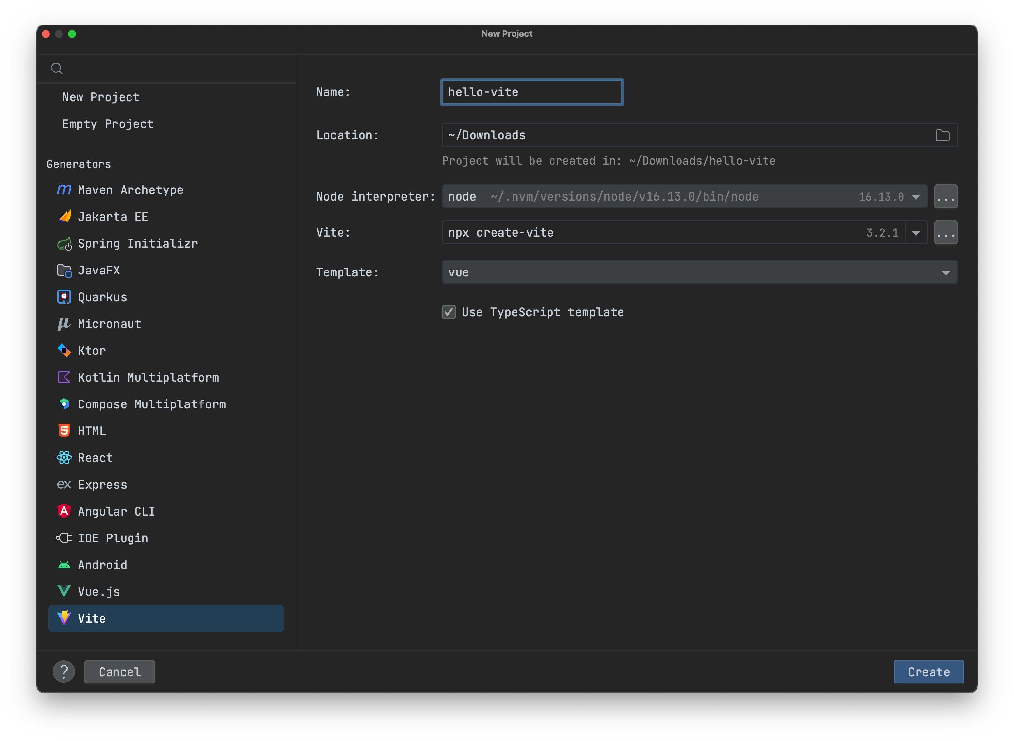Select the Maven Archetype generator icon
Image resolution: width=1014 pixels, height=741 pixels.
[64, 190]
